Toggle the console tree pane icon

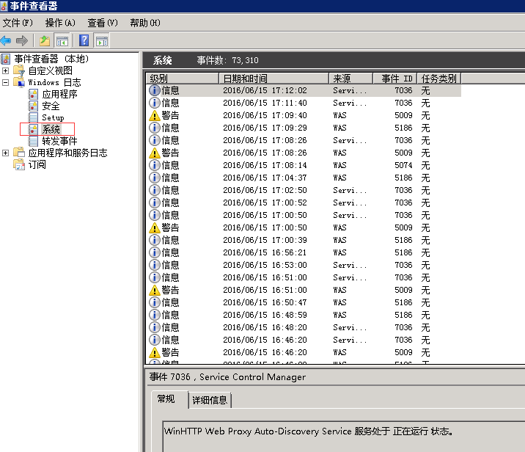62,41
